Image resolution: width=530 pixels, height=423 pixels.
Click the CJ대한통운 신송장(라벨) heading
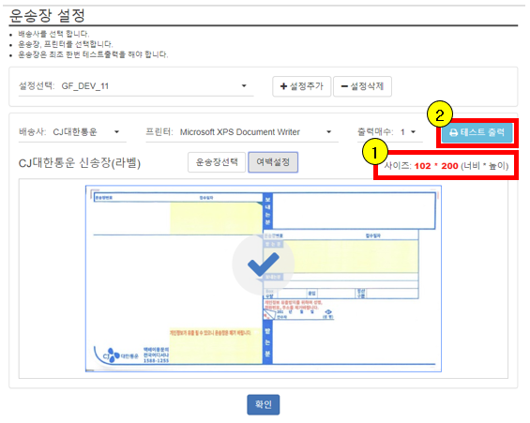pos(80,163)
